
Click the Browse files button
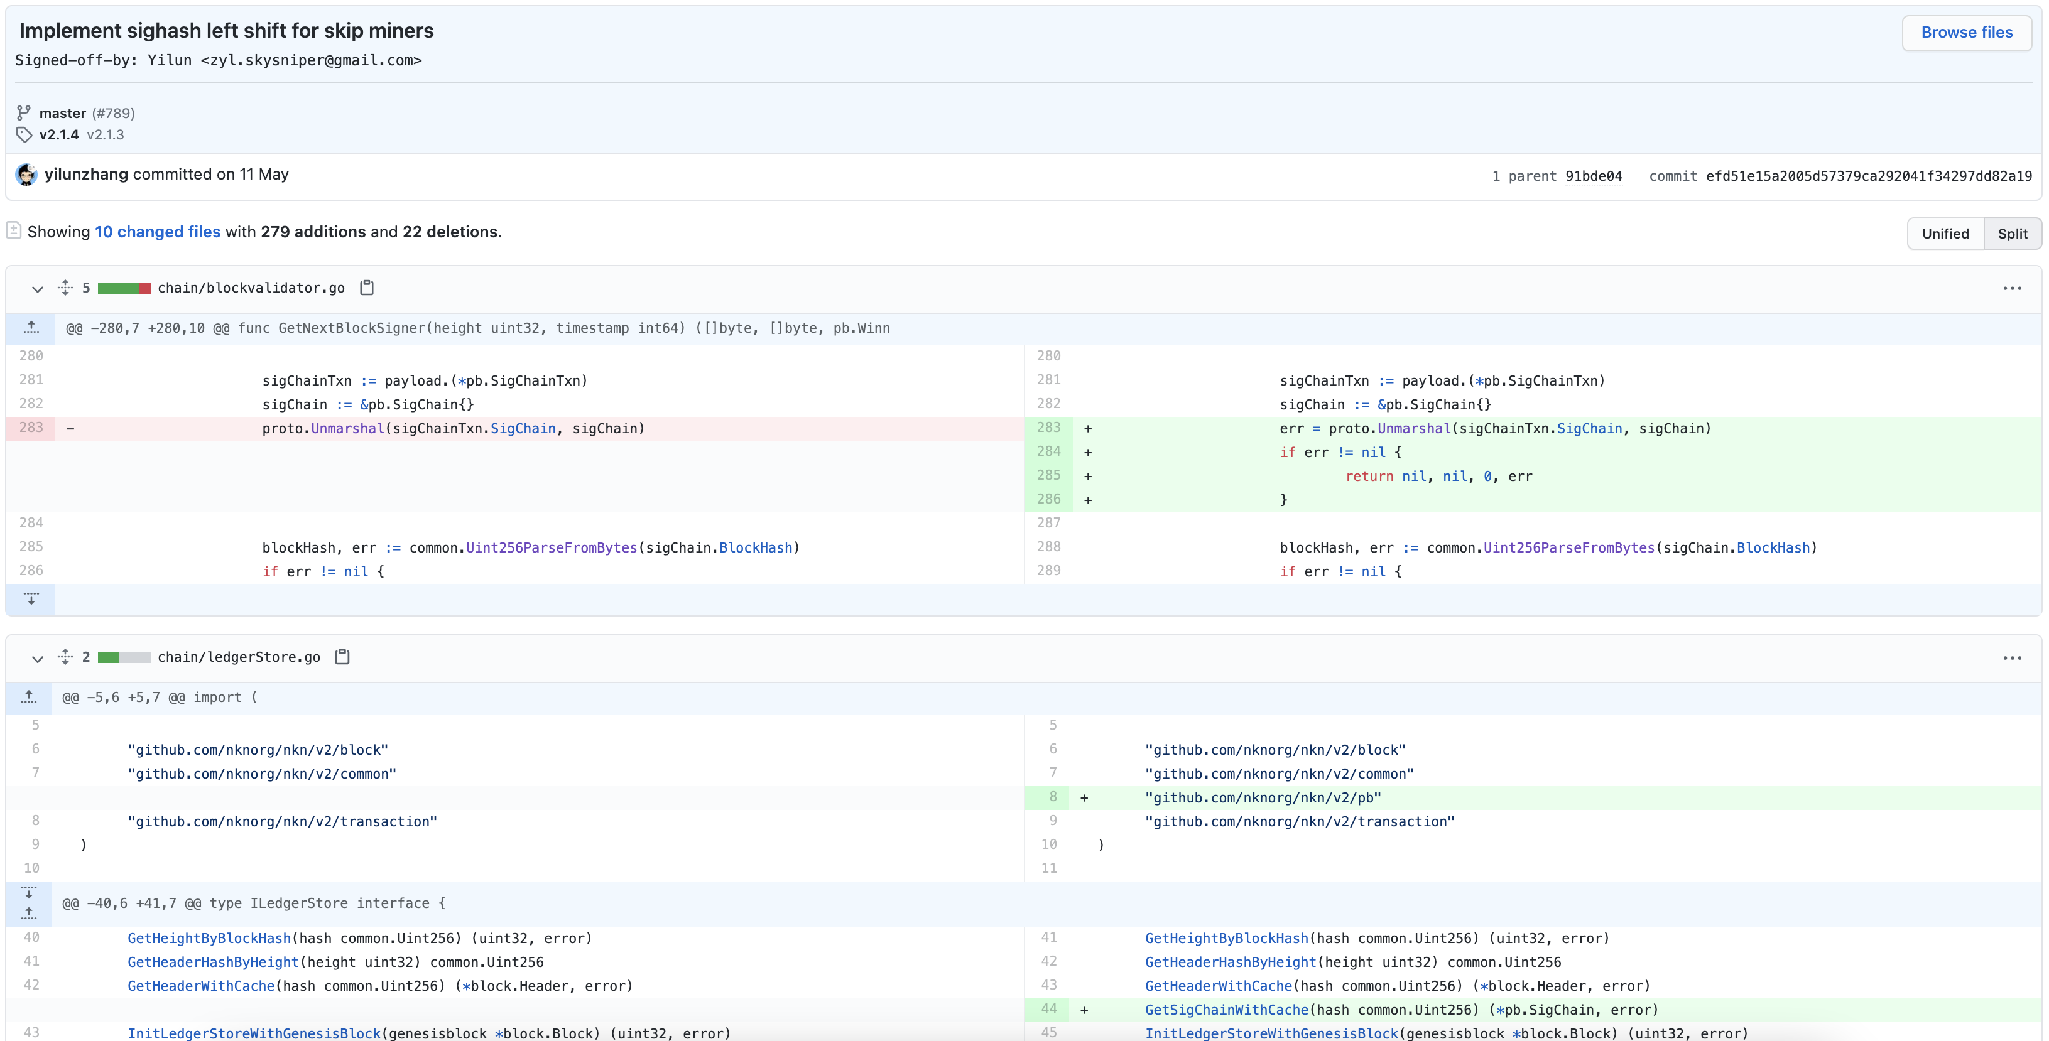[x=1966, y=33]
